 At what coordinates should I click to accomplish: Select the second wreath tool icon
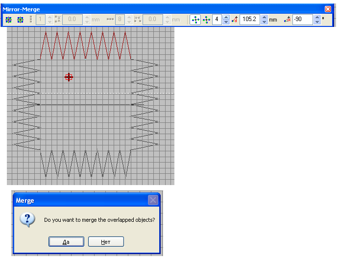click(x=206, y=20)
